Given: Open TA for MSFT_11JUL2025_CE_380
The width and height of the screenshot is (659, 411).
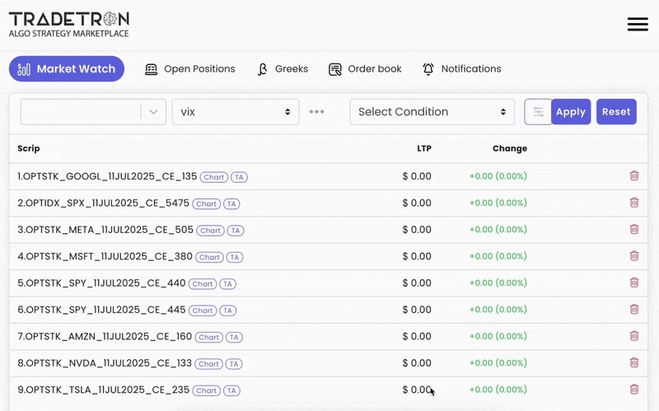Looking at the screenshot, I should (235, 257).
